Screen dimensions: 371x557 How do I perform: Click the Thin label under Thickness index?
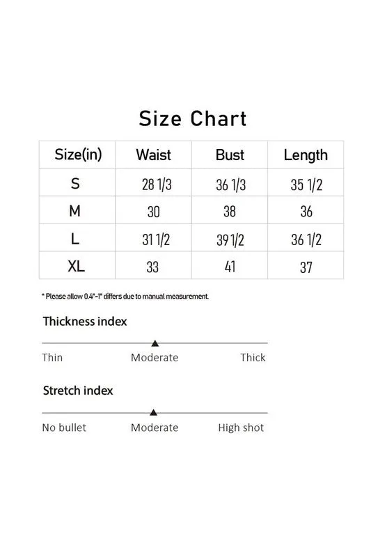tap(52, 357)
